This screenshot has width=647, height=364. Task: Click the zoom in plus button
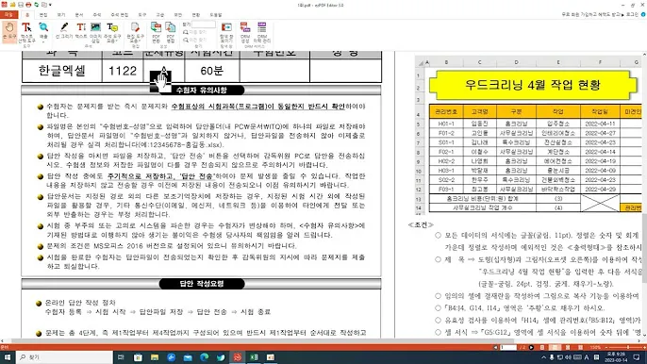tap(643, 347)
